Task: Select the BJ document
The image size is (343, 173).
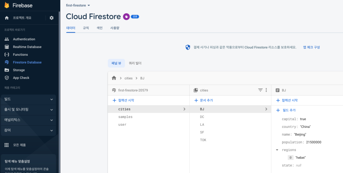Action: point(230,109)
